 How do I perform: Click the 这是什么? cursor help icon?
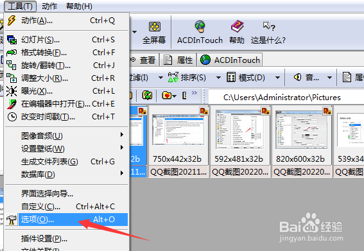pos(269,26)
